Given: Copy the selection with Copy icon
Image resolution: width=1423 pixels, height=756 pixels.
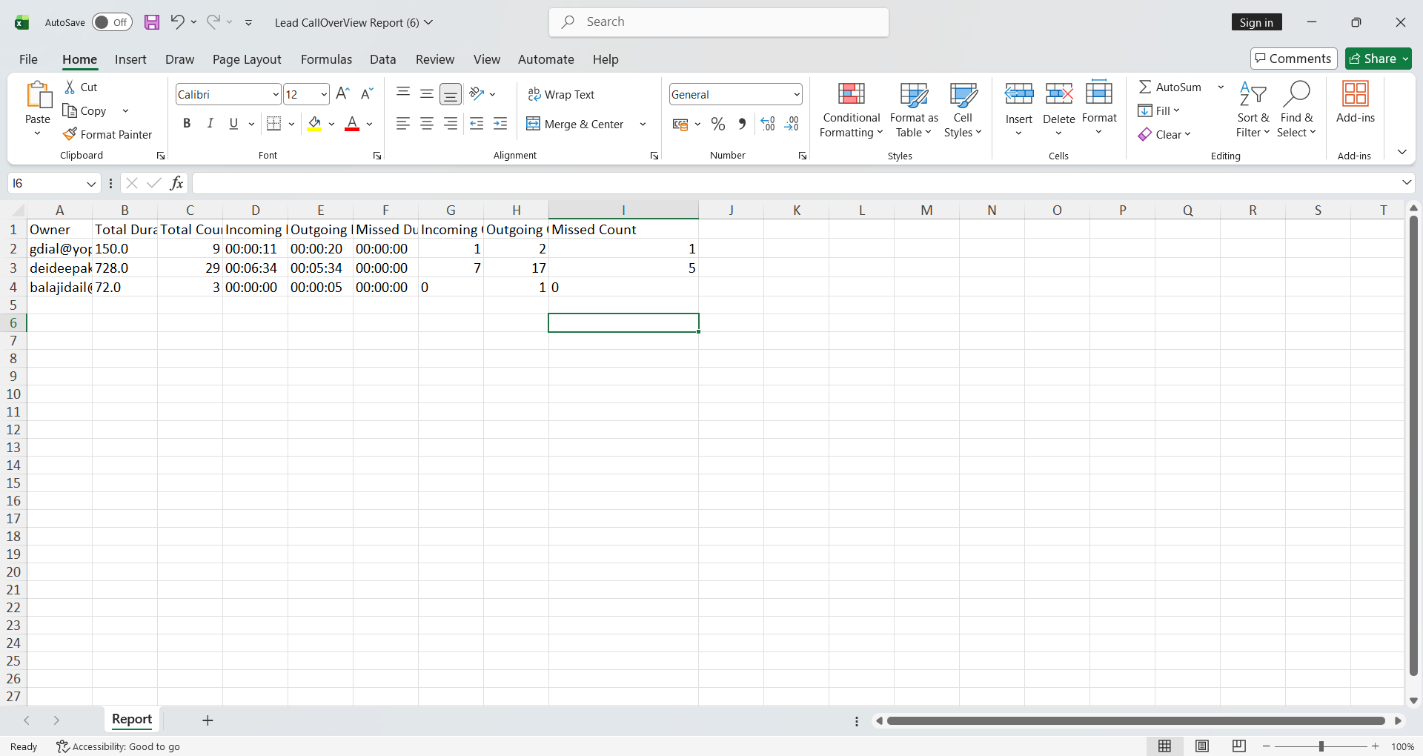Looking at the screenshot, I should (x=70, y=111).
